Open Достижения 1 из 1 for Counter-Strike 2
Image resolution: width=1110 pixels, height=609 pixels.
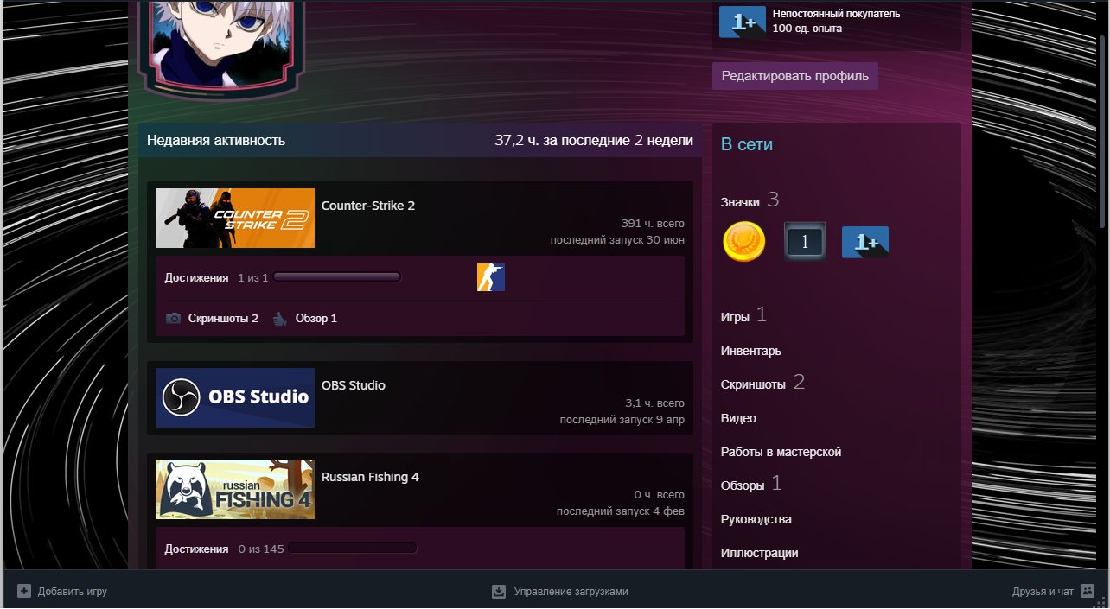217,278
